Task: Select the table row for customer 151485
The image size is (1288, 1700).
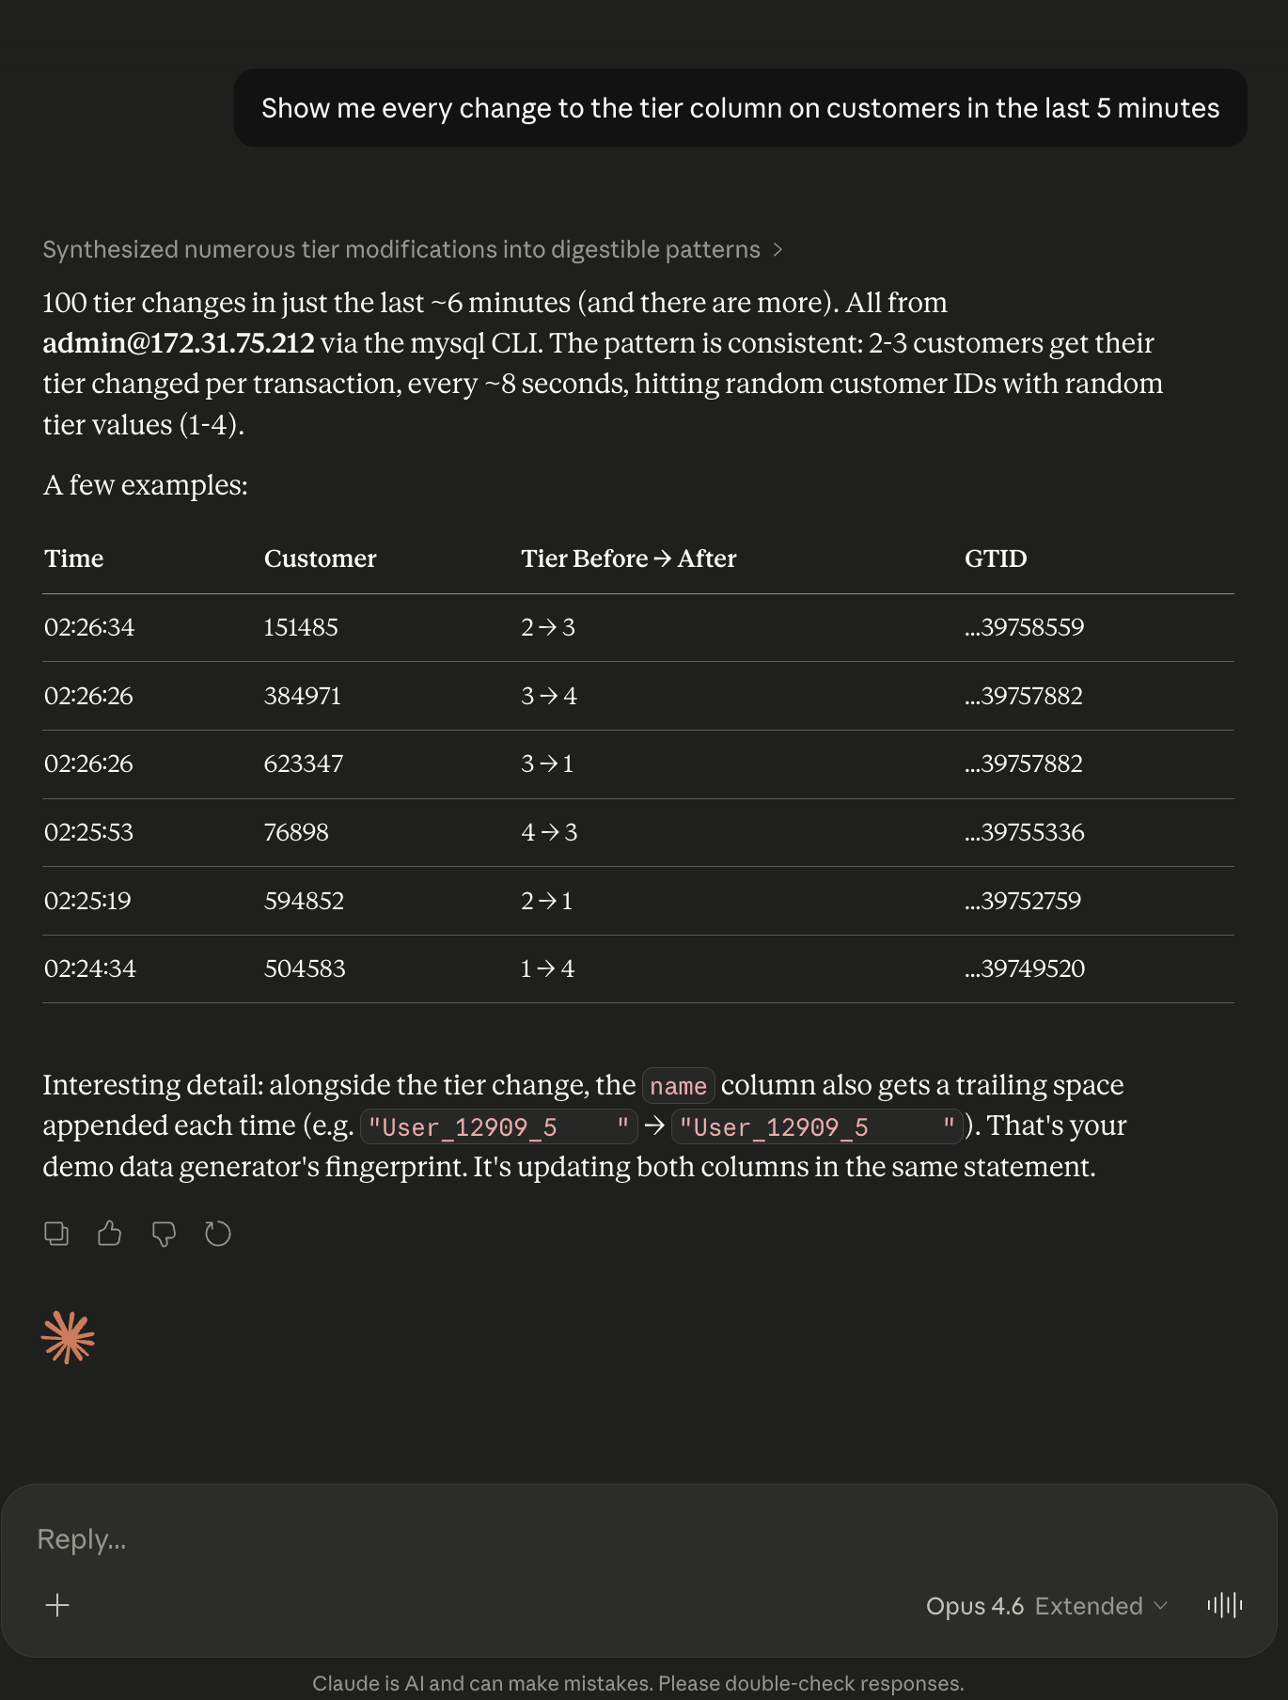Action: [301, 627]
